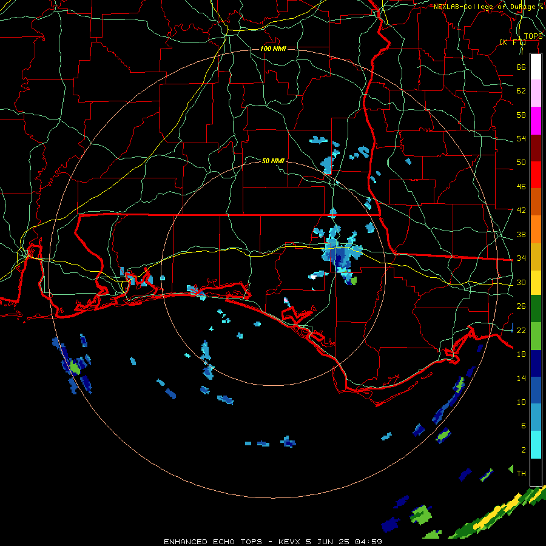Image resolution: width=546 pixels, height=546 pixels.
Task: Click the legend value 6
Action: 523,425
